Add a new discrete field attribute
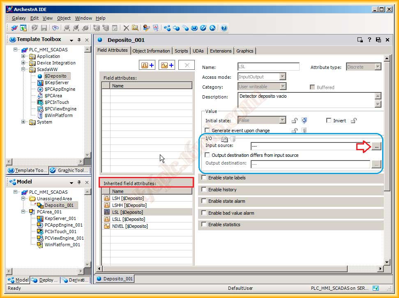Viewport: 399px width, 298px height. [x=148, y=65]
